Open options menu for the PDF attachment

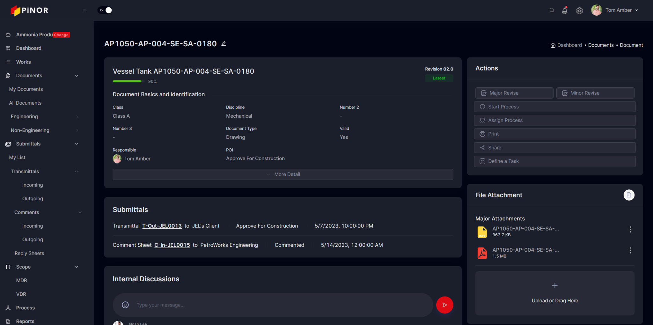click(630, 250)
